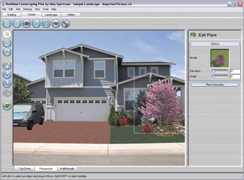The width and height of the screenshot is (244, 180).
Task: Open the Utilities tab
Action: pyautogui.click(x=71, y=15)
